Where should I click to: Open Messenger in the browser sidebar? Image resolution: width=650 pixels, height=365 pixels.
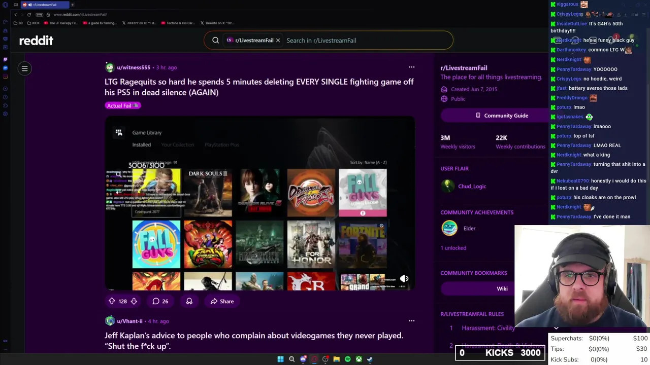(5, 67)
